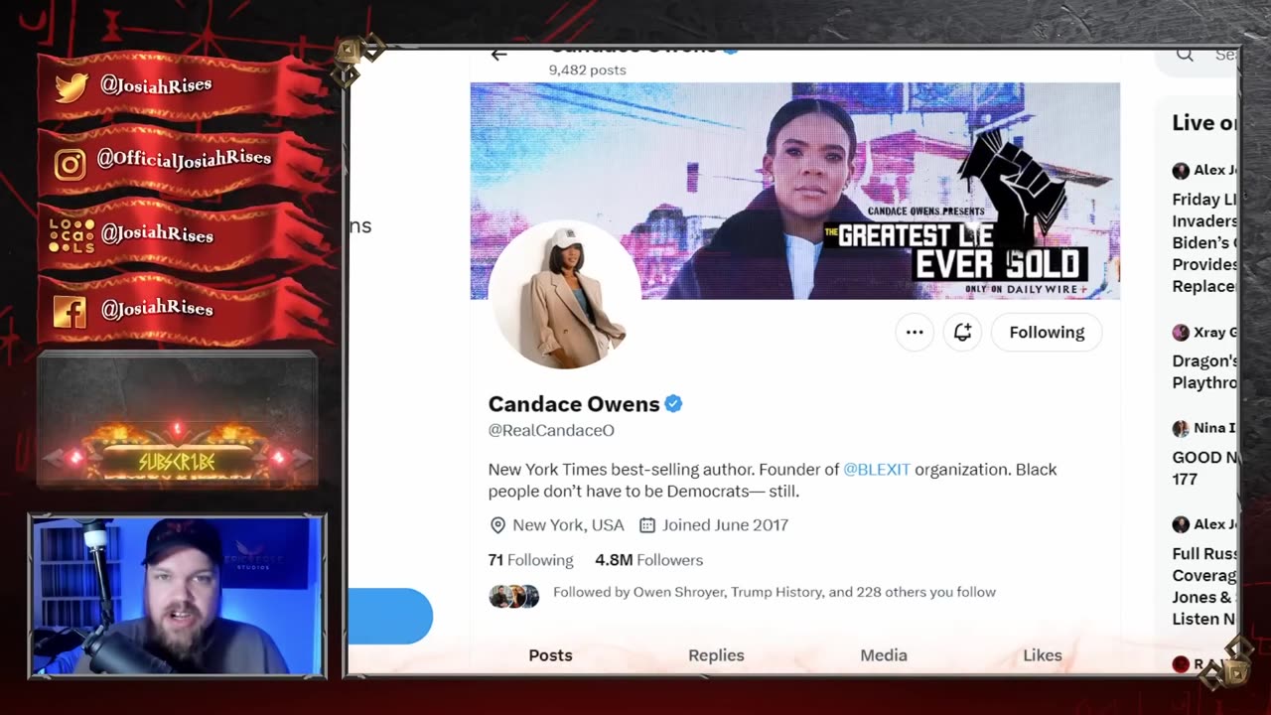Click the Candace Owens profile name
1271x715 pixels.
point(574,404)
